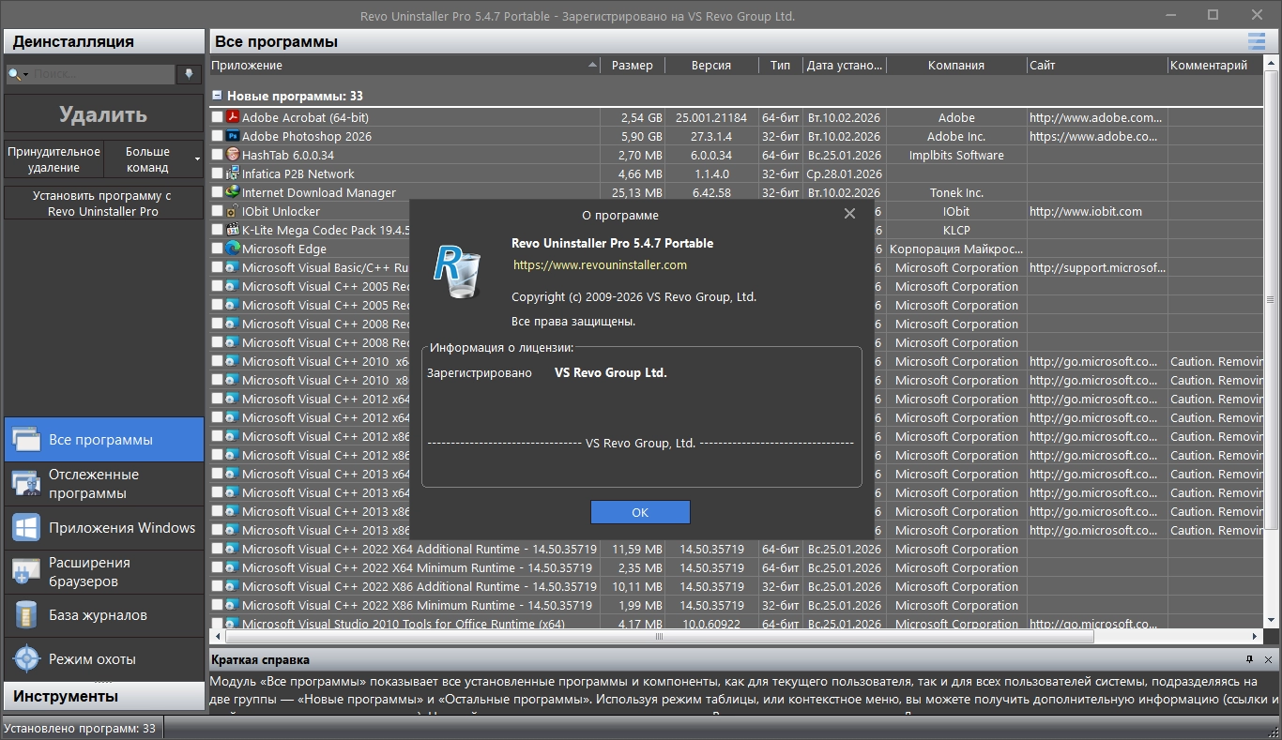Select the Microsoft Edge icon
This screenshot has width=1282, height=740.
pos(232,249)
